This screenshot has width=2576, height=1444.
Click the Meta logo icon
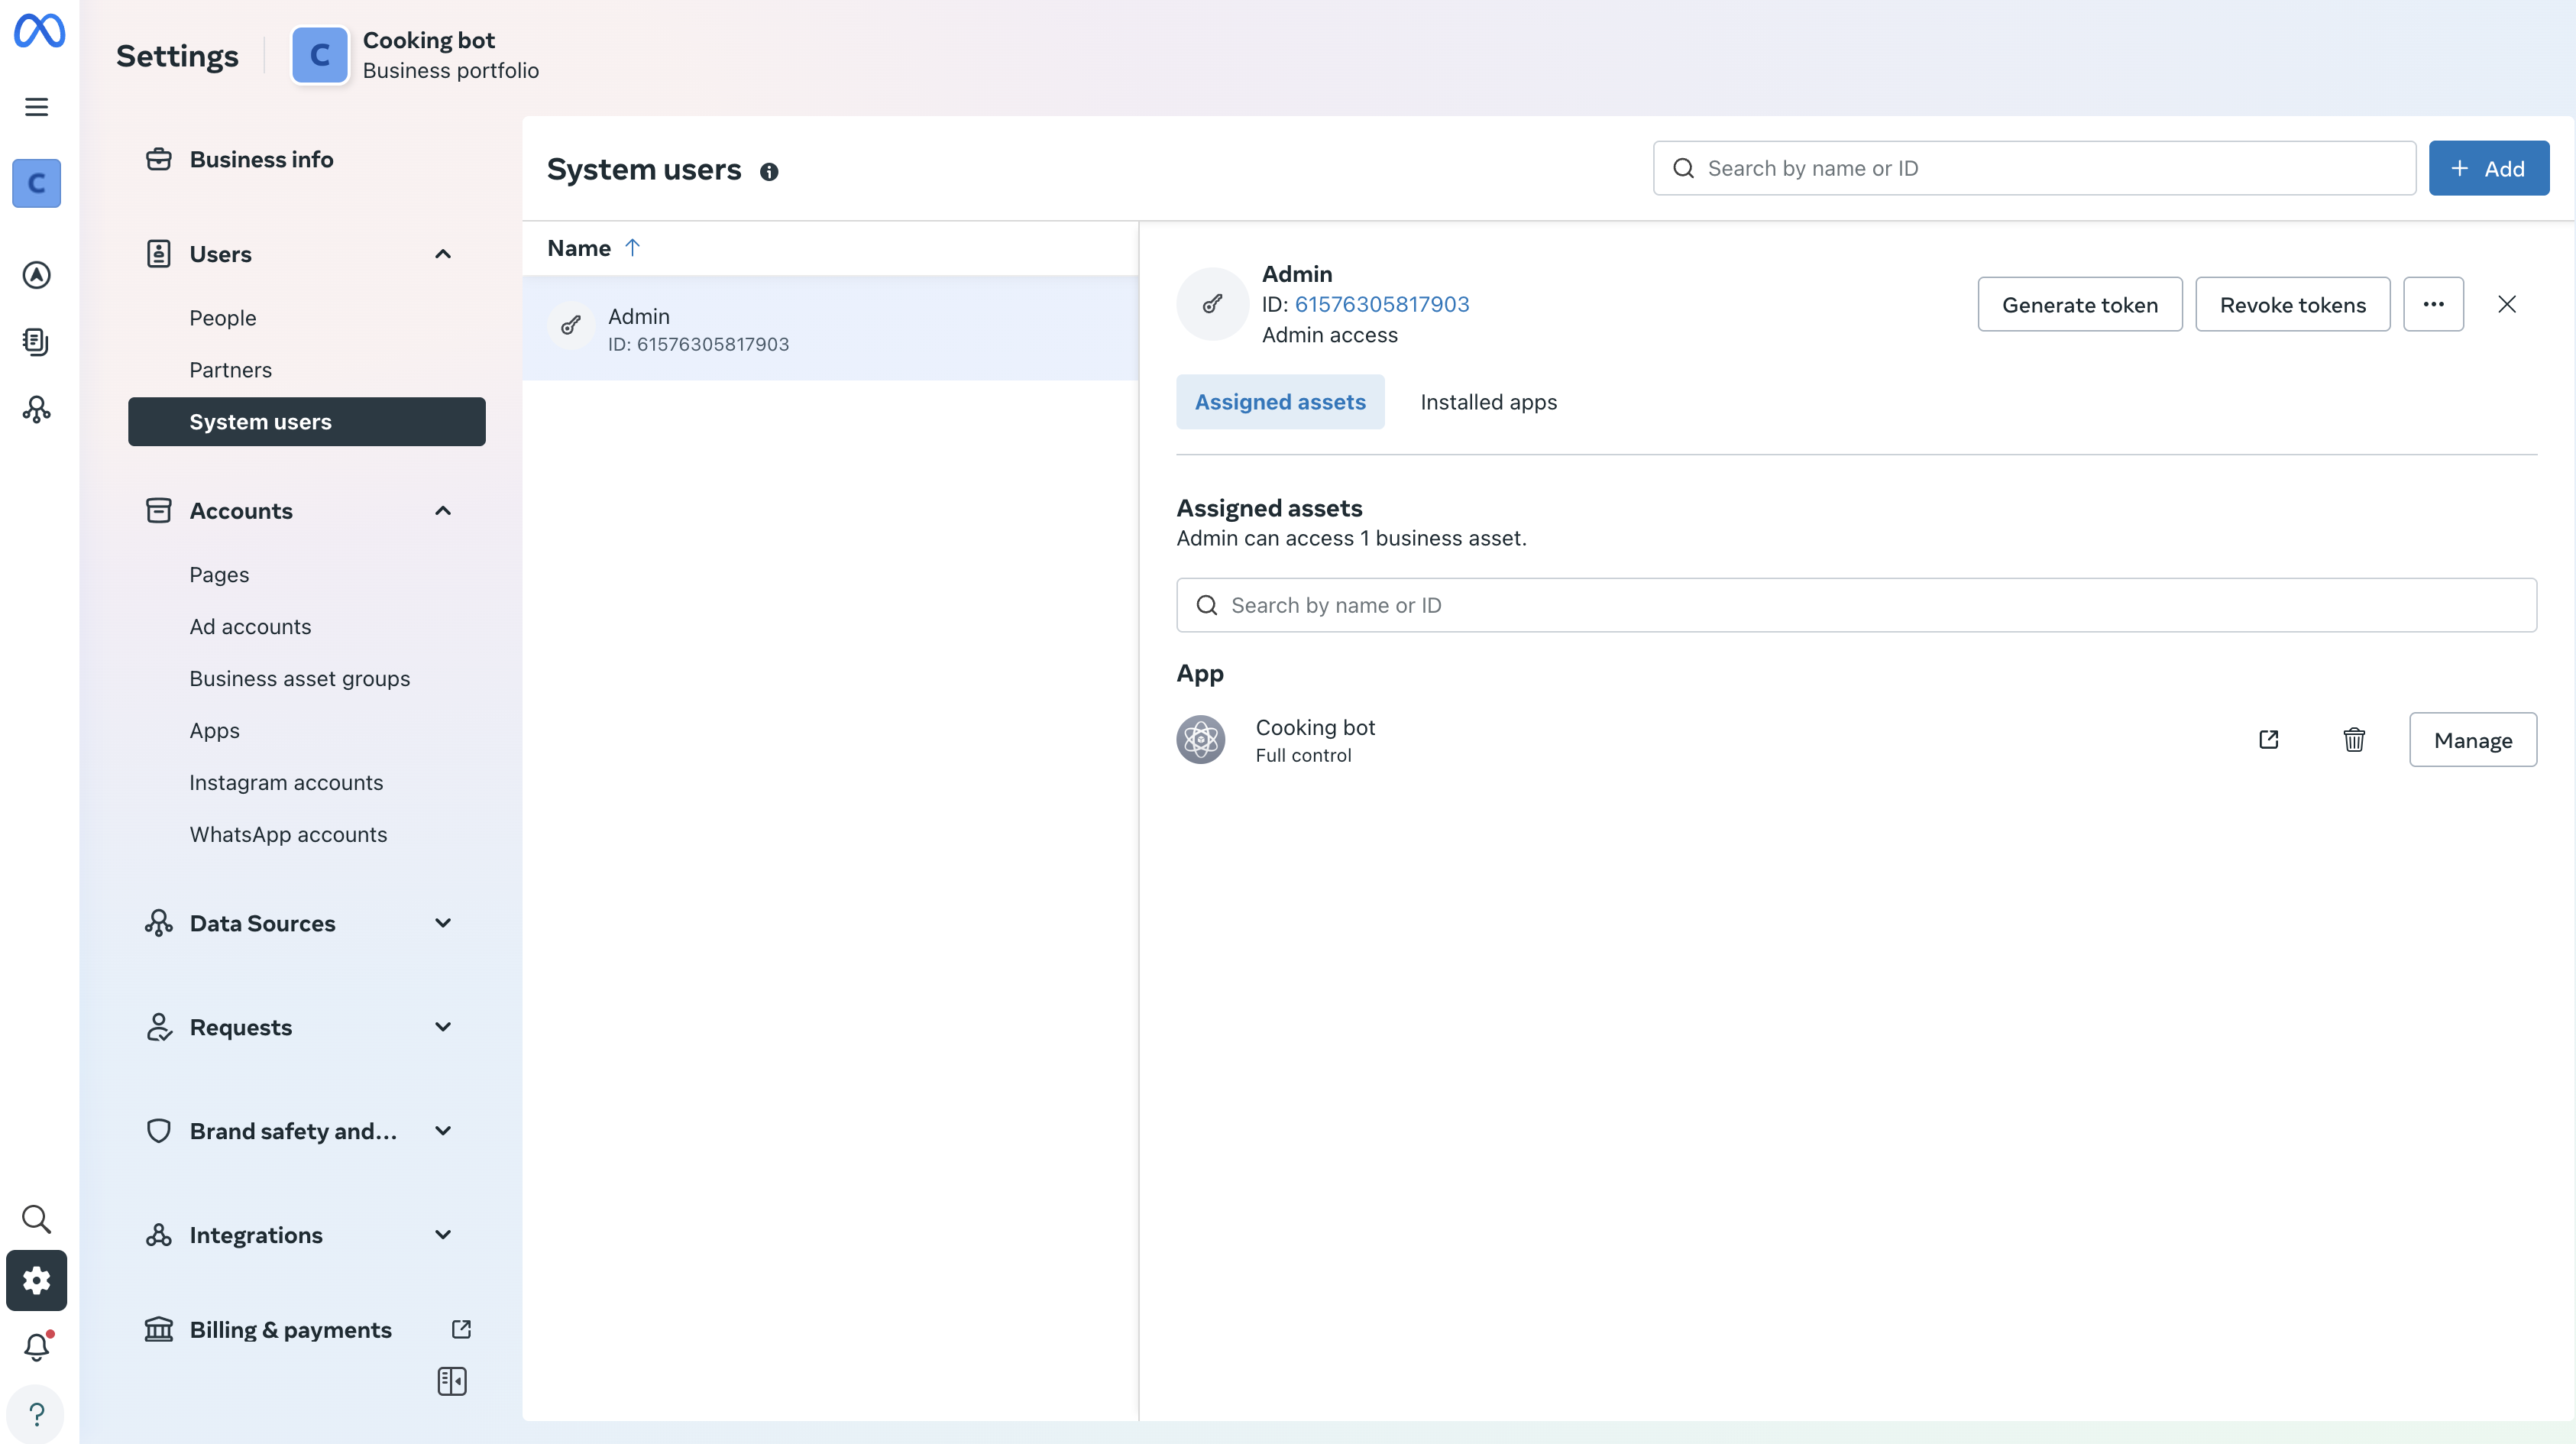click(39, 31)
